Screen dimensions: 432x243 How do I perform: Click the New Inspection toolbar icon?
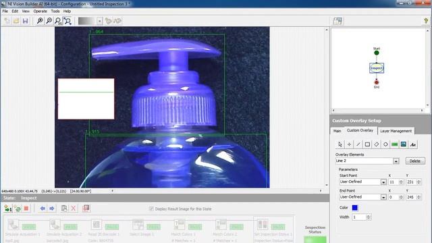coord(7,21)
